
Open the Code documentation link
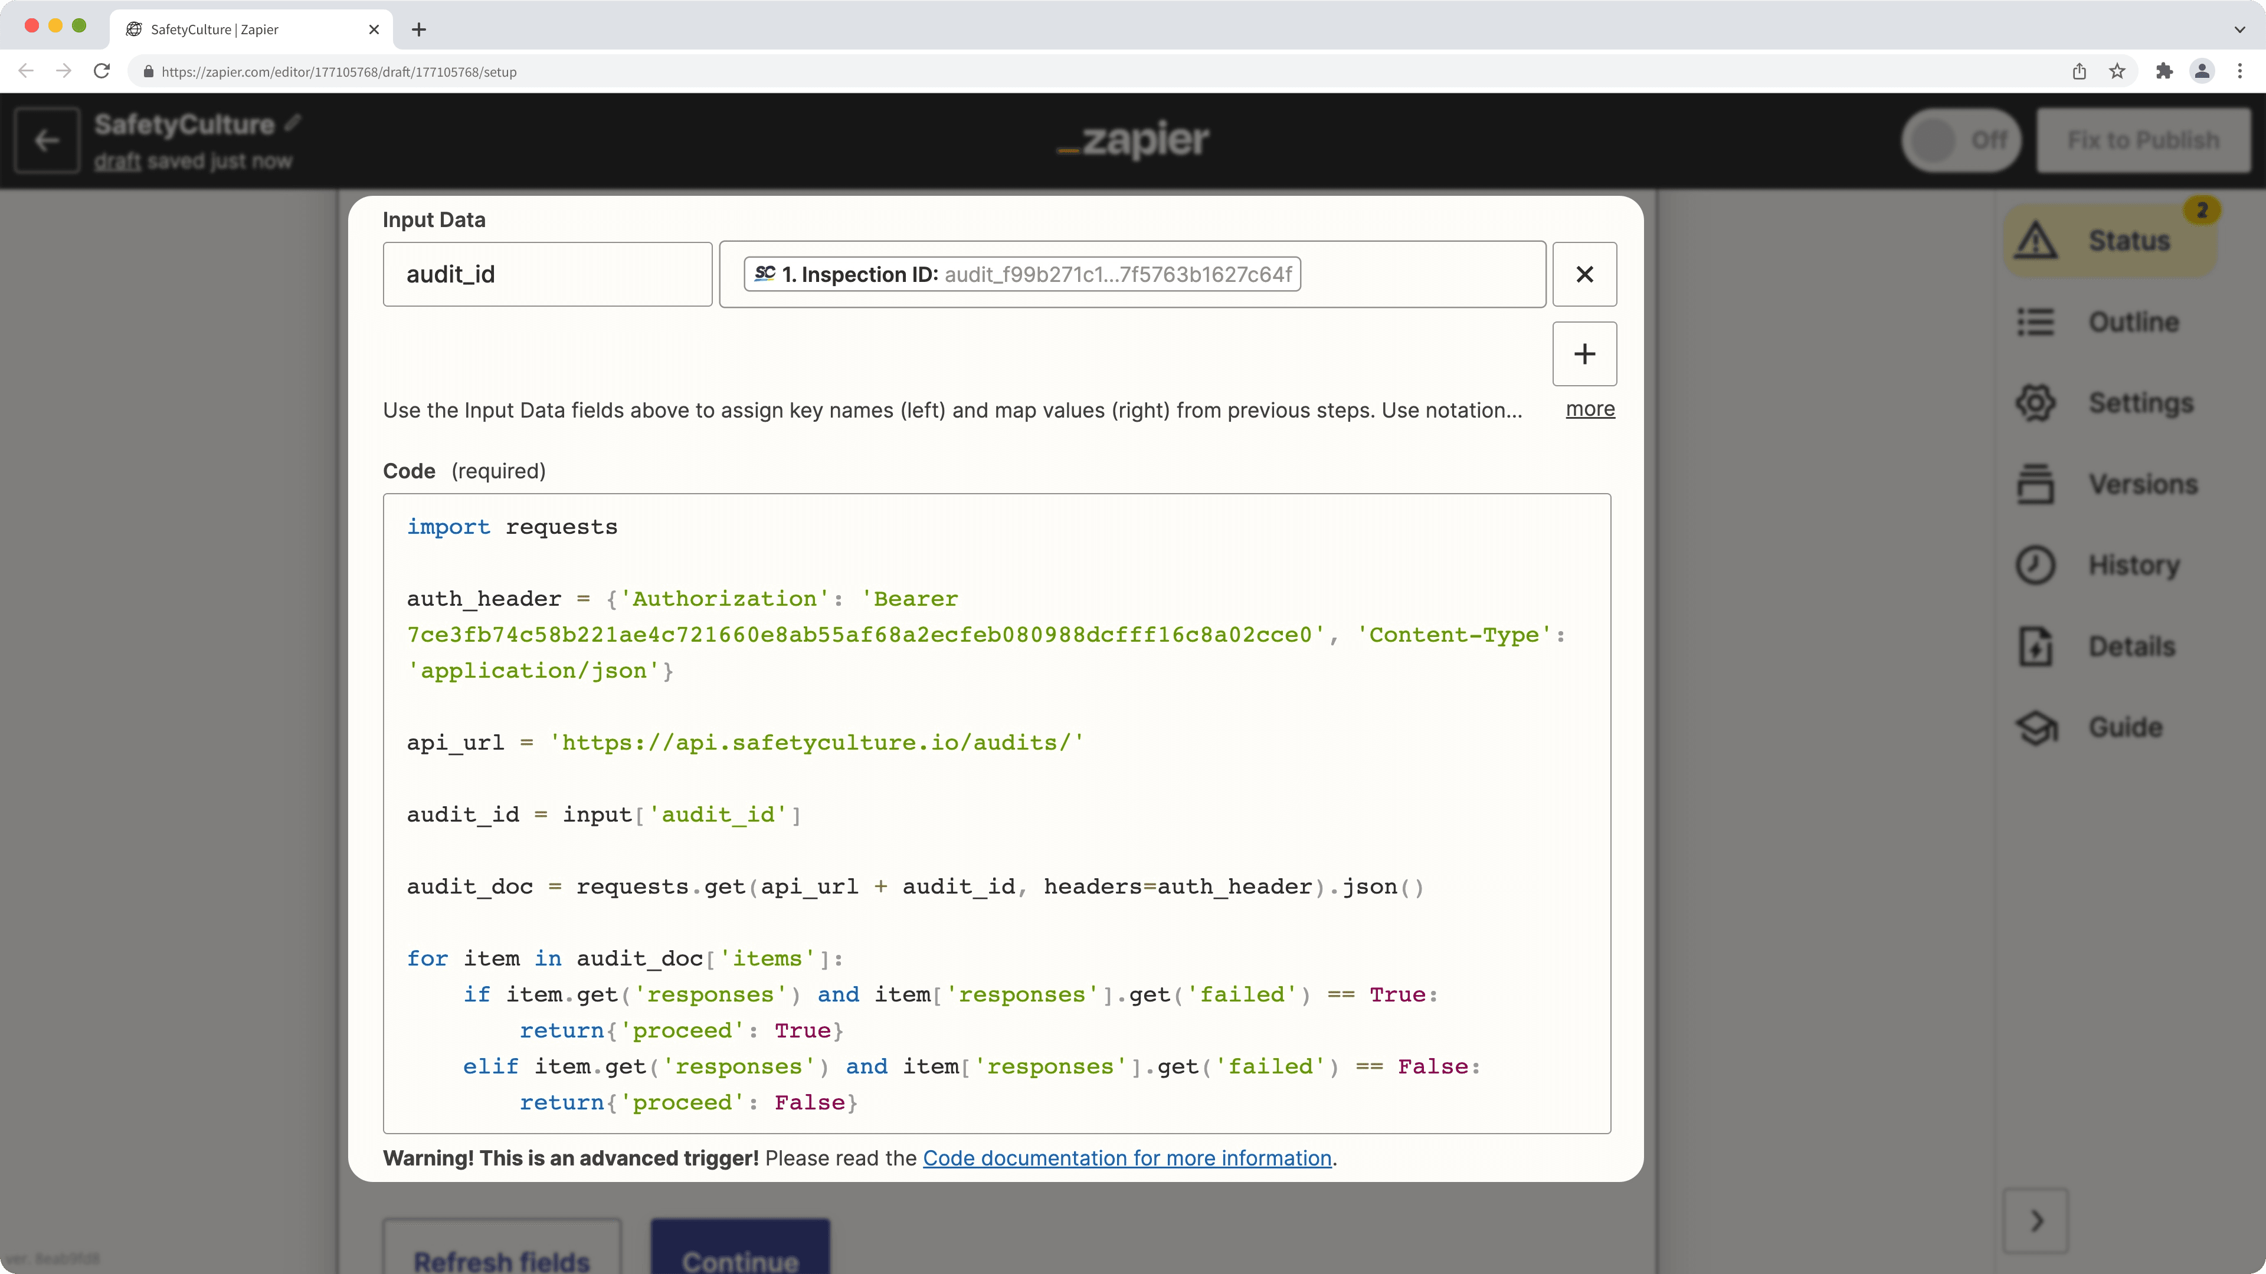1127,1158
